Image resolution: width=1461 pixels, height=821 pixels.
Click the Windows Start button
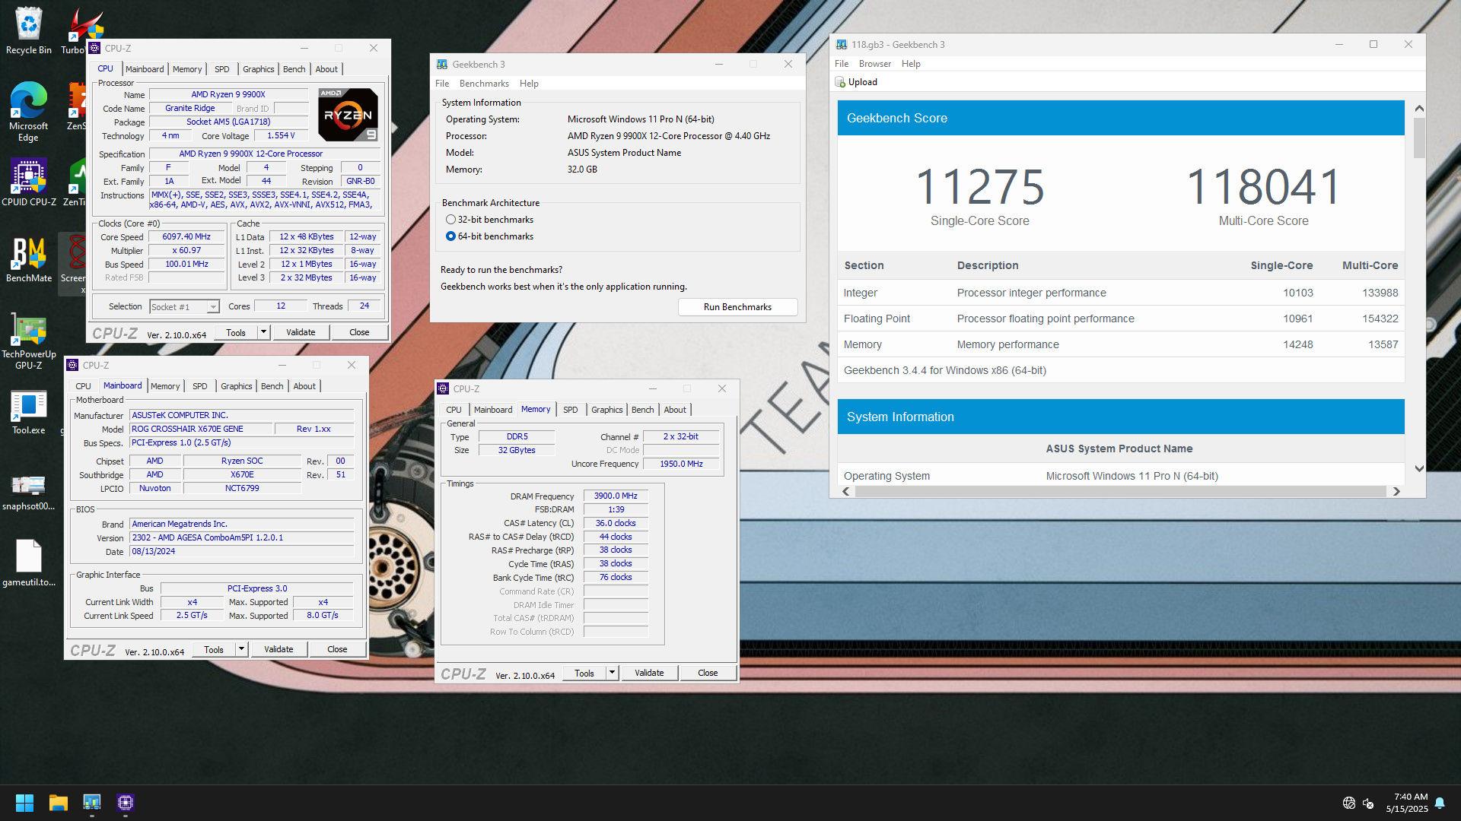coord(24,803)
